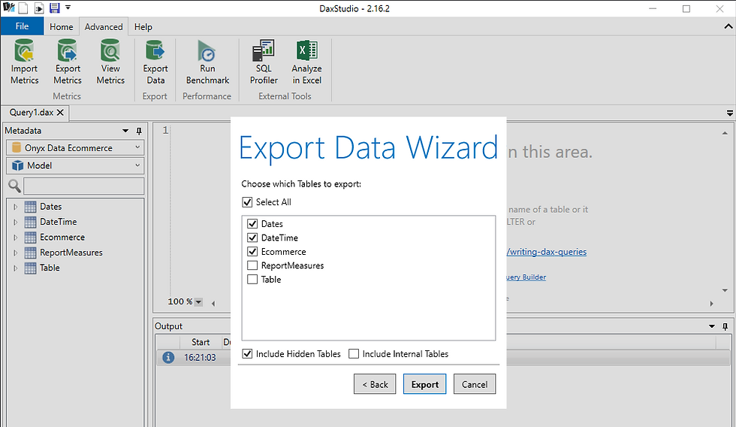Collapse the ribbon with the chevron

point(728,27)
